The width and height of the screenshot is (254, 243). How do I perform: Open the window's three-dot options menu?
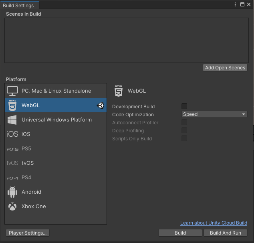(x=235, y=4)
